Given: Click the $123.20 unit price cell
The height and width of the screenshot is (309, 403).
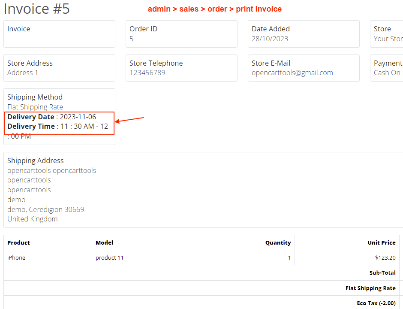Looking at the screenshot, I should click(x=385, y=257).
